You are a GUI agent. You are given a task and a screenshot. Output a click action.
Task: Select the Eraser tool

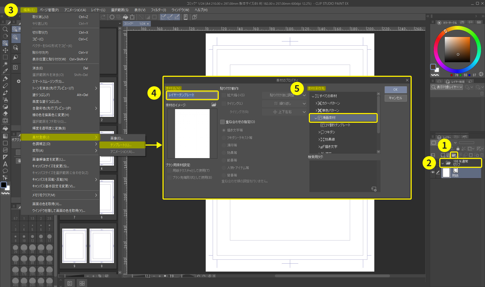tap(5, 114)
